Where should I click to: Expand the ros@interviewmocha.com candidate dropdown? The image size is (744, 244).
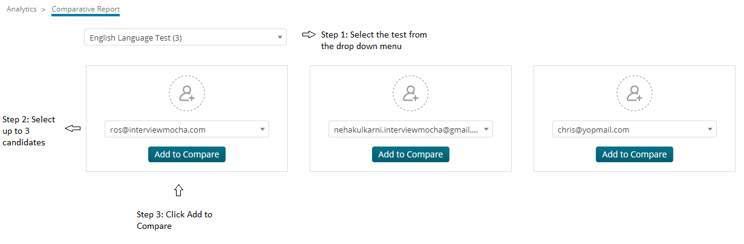[x=187, y=129]
